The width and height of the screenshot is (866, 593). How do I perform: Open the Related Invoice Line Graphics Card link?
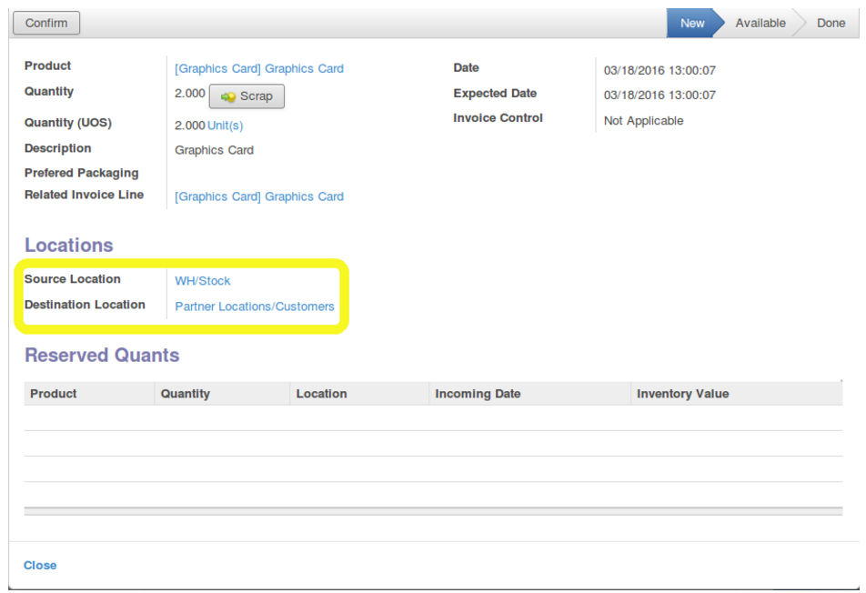click(x=259, y=196)
